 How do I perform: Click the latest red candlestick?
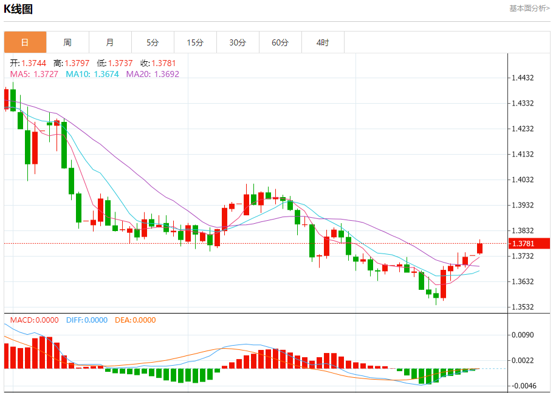pos(479,248)
